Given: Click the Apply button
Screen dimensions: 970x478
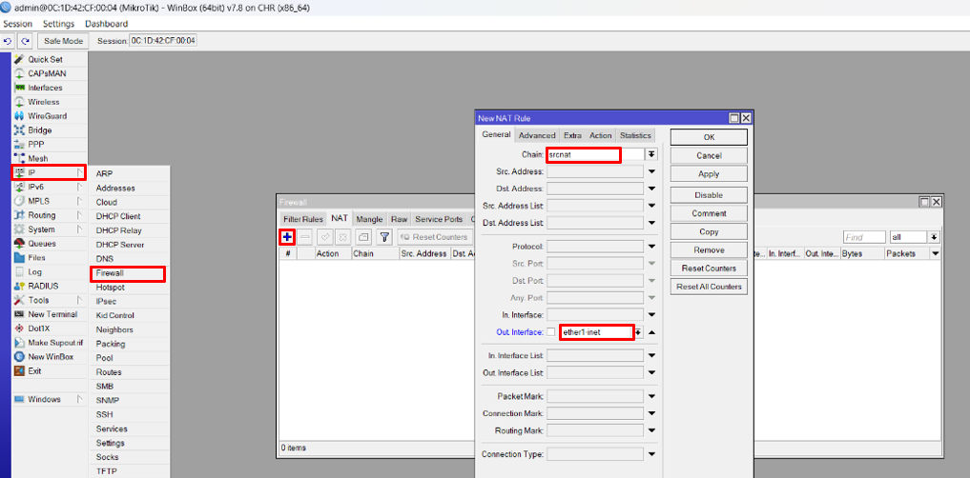Looking at the screenshot, I should [x=709, y=174].
